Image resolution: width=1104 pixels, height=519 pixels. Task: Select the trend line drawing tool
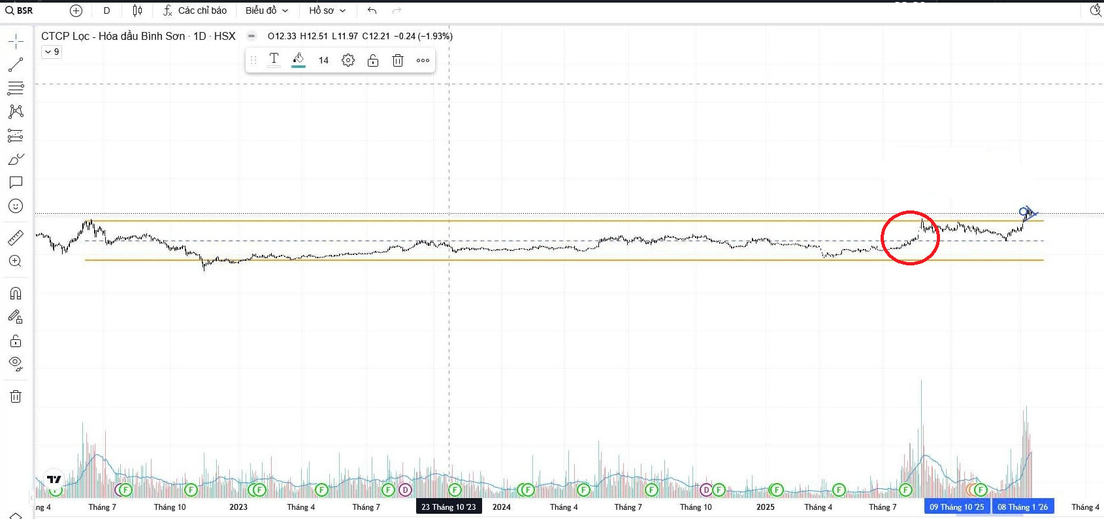[x=16, y=65]
